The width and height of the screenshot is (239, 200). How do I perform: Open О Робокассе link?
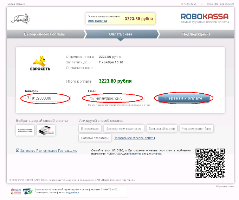(x=188, y=4)
